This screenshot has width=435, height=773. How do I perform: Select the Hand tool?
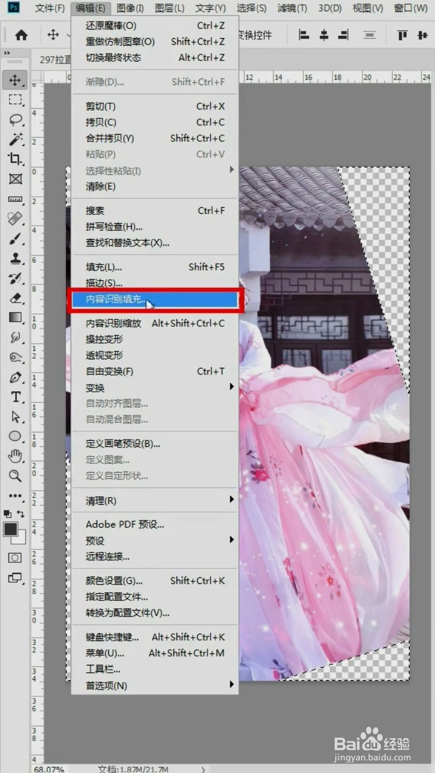(15, 456)
